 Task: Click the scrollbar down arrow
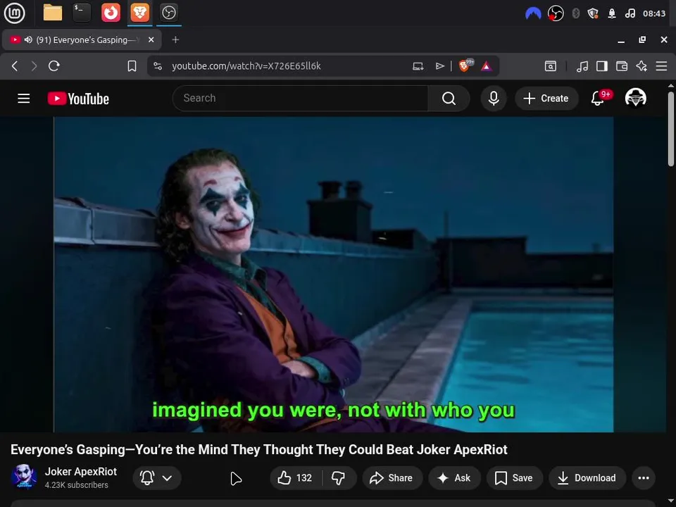(671, 501)
